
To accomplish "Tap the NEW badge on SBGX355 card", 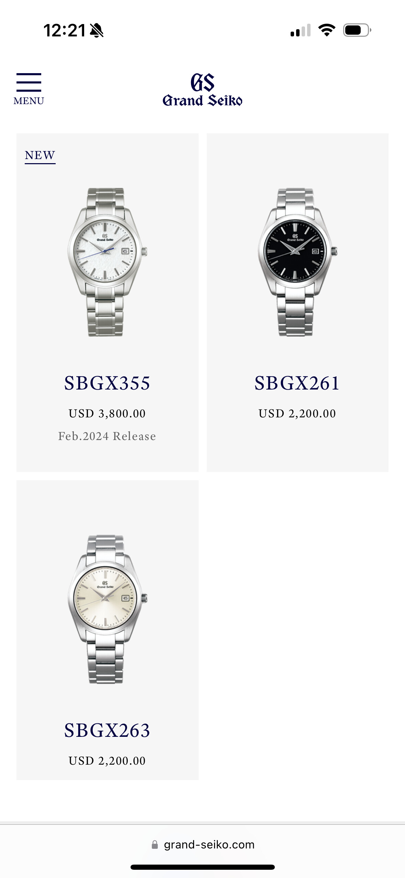I will (40, 156).
